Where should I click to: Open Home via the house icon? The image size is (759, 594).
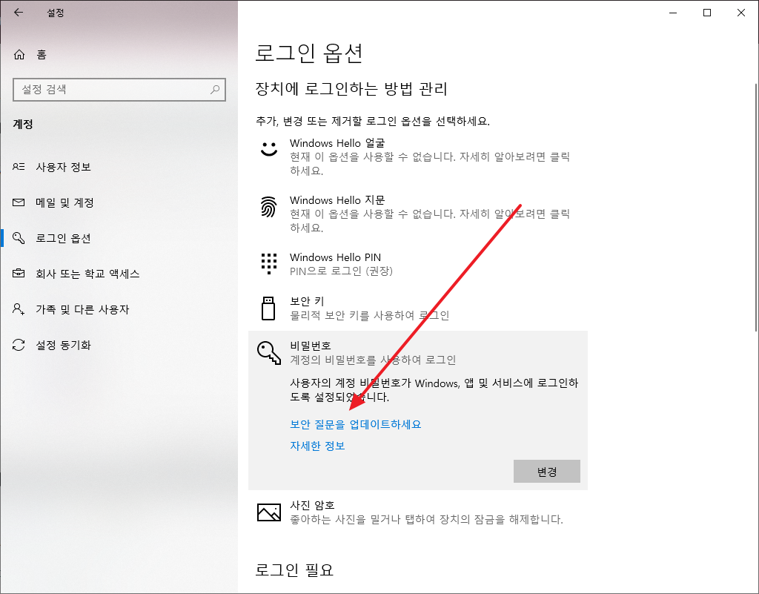pos(19,55)
